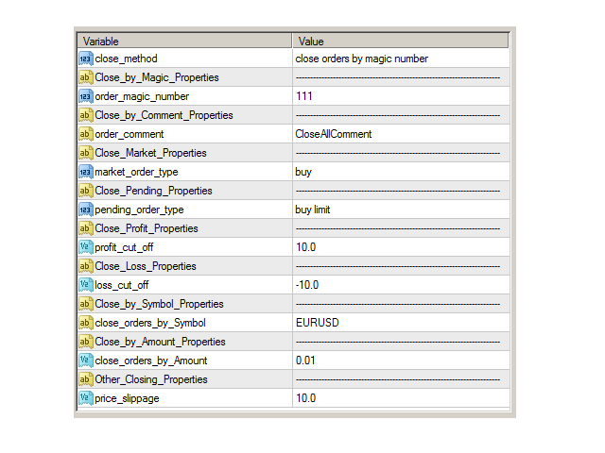Screen dimensions: 605x453
Task: Select the Close_by_Symbol_Properties variable name
Action: [160, 304]
